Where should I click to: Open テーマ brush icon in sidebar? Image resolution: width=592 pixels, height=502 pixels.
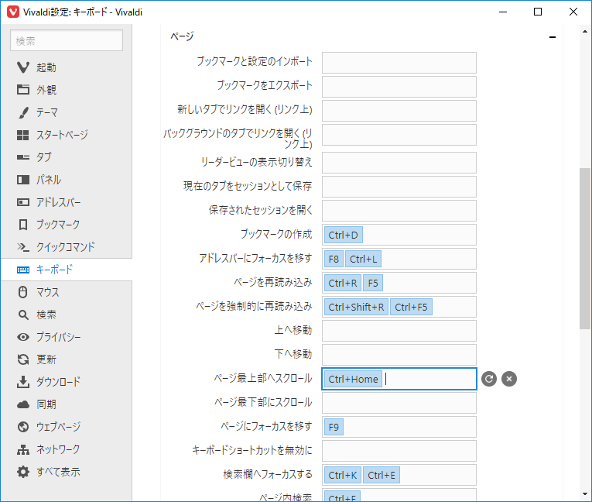[23, 112]
